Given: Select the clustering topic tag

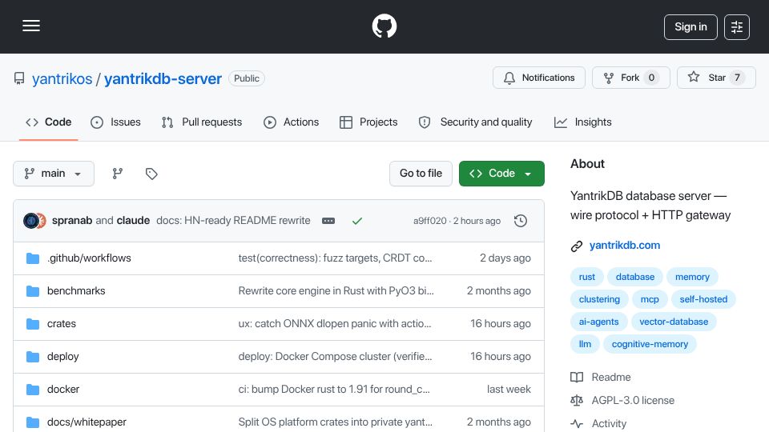Looking at the screenshot, I should pos(599,299).
